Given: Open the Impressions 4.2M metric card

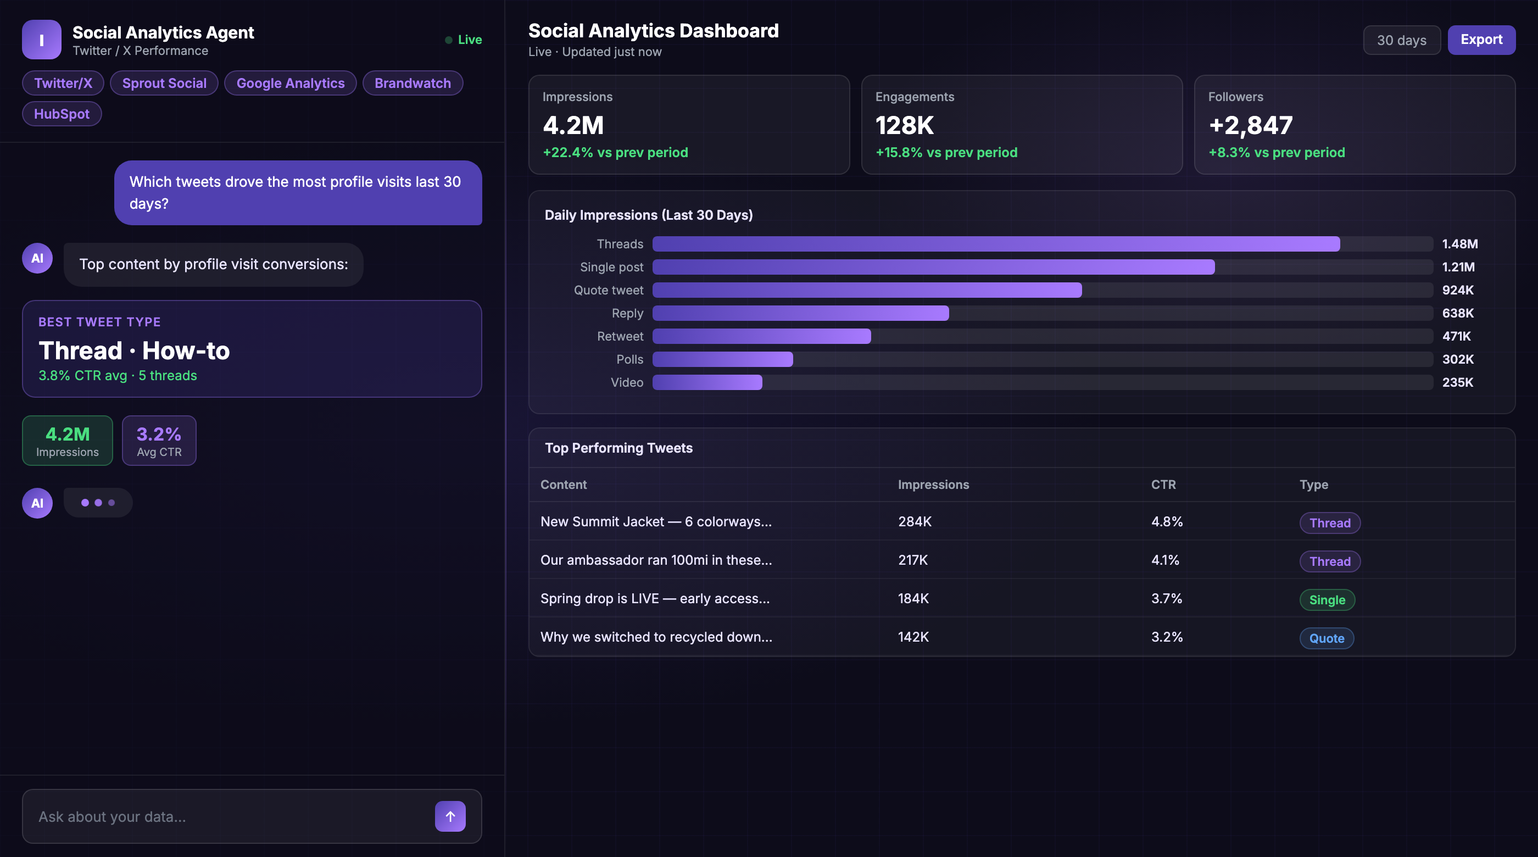Looking at the screenshot, I should point(689,125).
